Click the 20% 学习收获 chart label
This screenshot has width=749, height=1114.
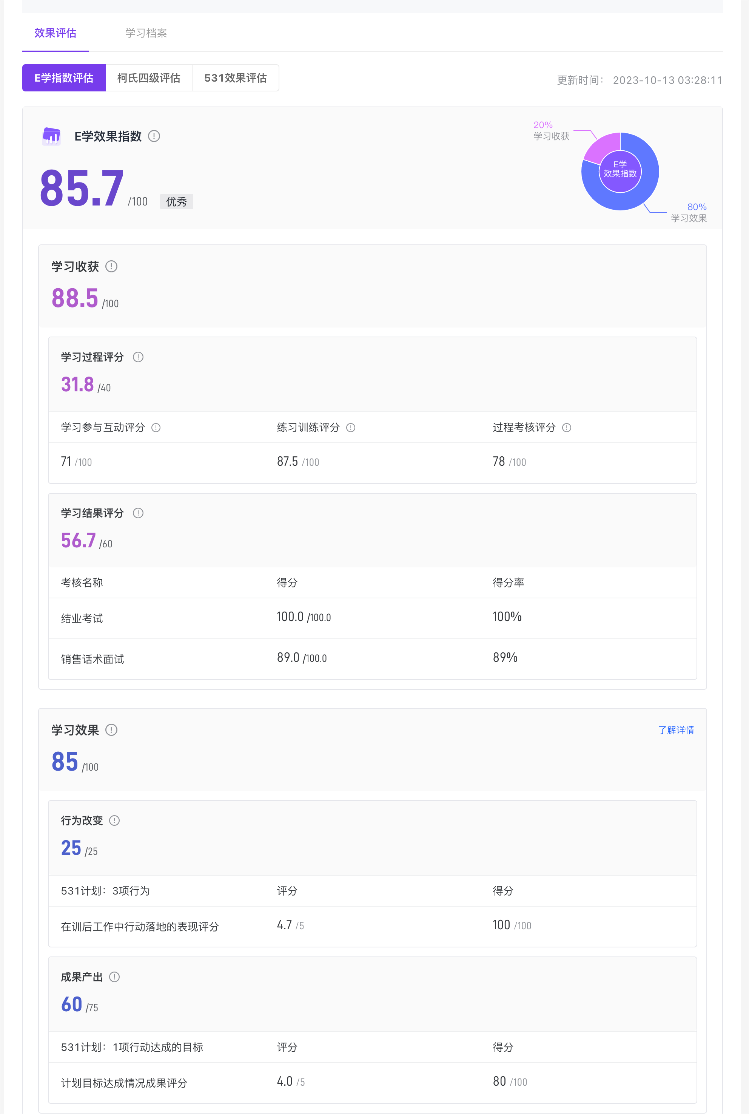(x=551, y=130)
